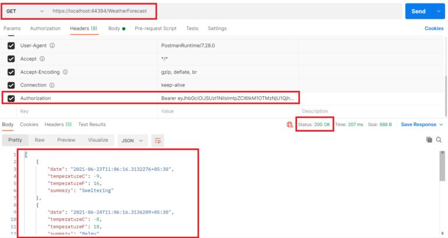448x238 pixels.
Task: Click the empty Value field
Action: (228, 111)
